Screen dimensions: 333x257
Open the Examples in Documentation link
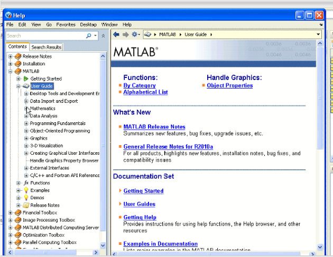[161, 244]
